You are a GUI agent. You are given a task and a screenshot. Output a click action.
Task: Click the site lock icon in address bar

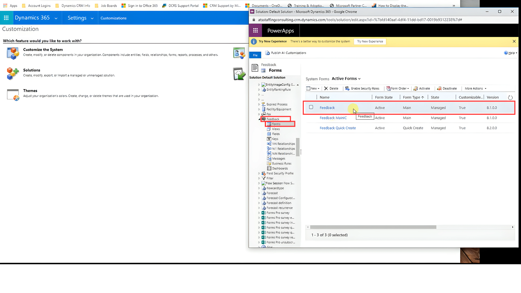[x=254, y=20]
